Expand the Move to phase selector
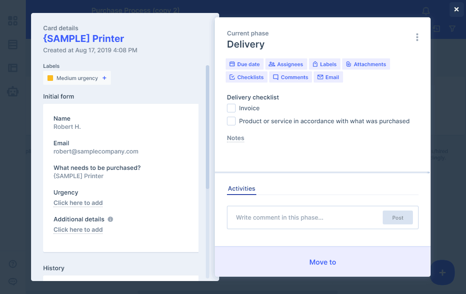The image size is (466, 294). point(322,262)
